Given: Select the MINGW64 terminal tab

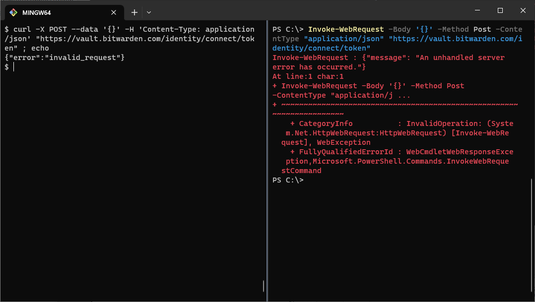Looking at the screenshot, I should [x=64, y=12].
